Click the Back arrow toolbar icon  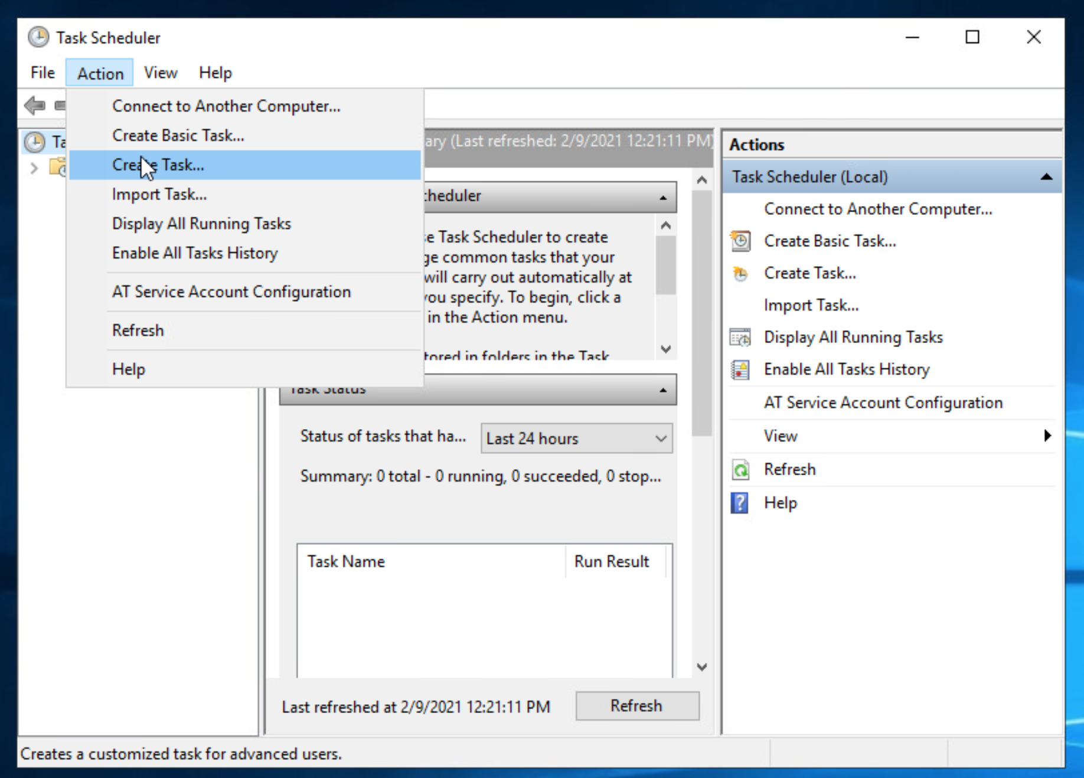click(x=35, y=106)
